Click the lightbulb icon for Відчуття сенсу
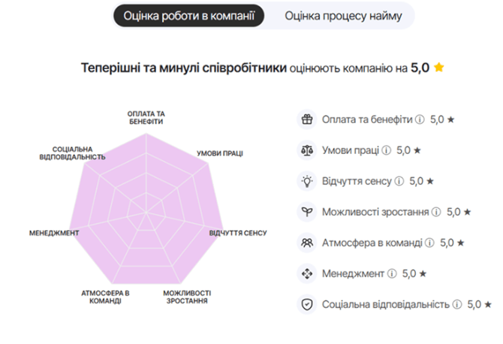 [x=307, y=181]
